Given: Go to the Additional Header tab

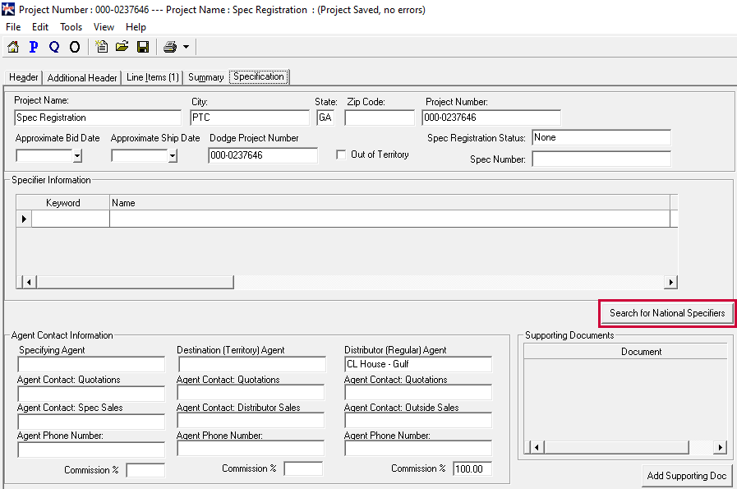Looking at the screenshot, I should [x=82, y=77].
